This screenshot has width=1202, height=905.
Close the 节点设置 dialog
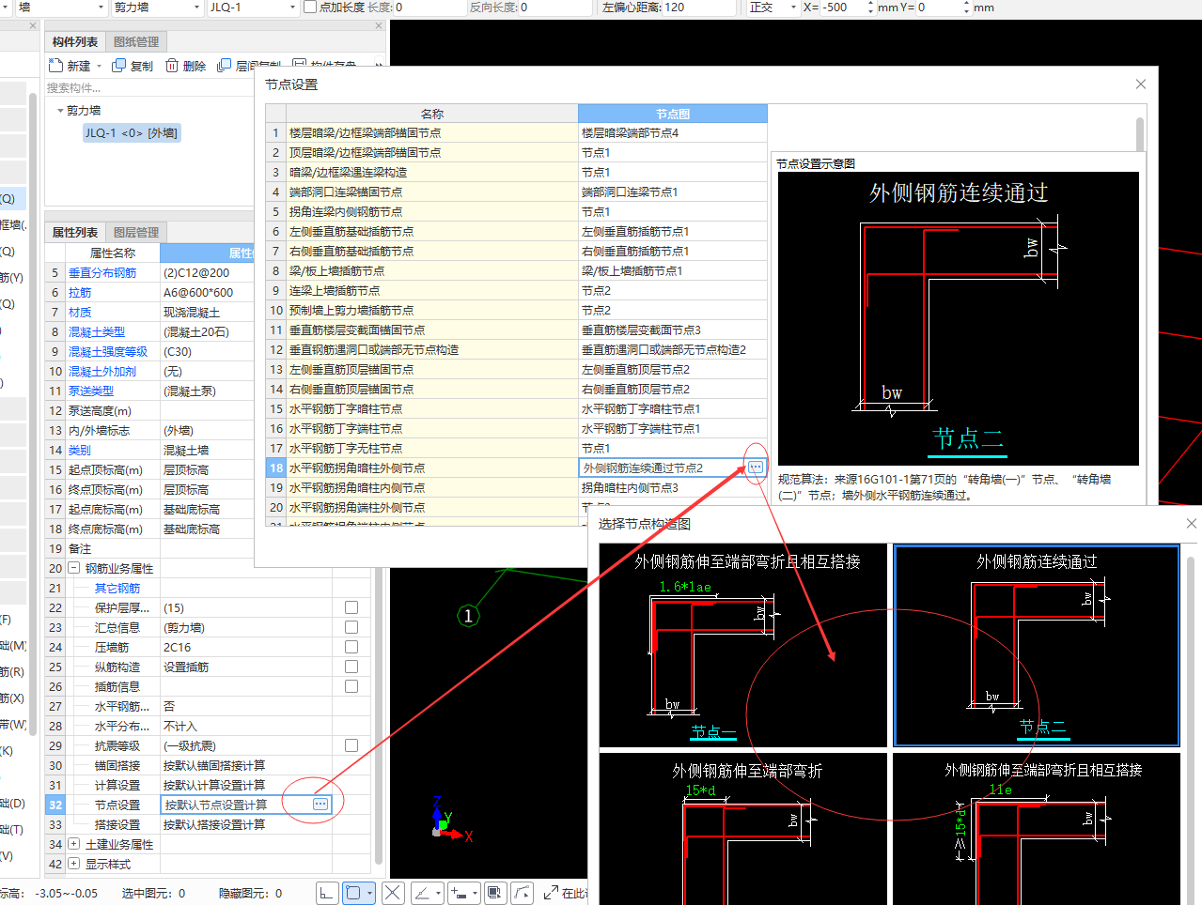(1141, 84)
